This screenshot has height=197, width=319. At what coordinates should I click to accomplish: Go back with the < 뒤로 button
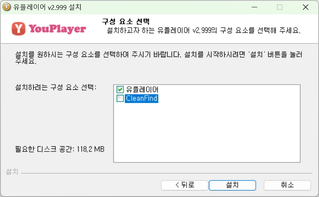pyautogui.click(x=184, y=185)
